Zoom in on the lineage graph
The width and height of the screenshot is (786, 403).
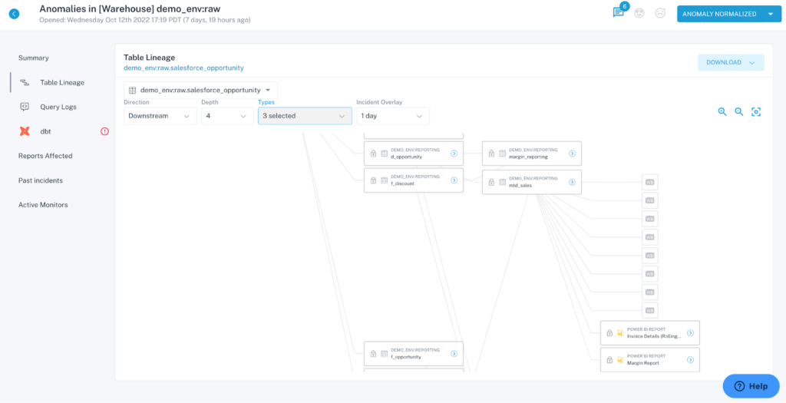coord(722,112)
